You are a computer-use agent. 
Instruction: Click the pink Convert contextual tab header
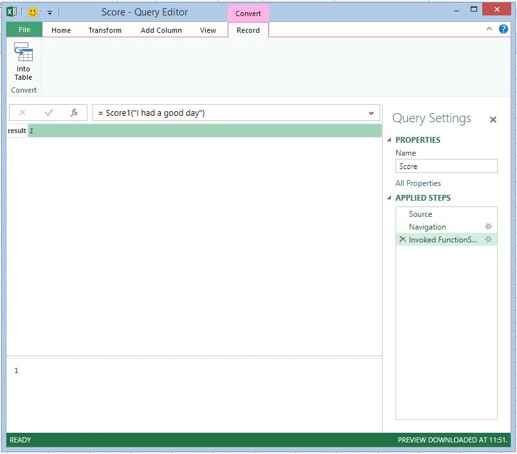click(x=248, y=14)
